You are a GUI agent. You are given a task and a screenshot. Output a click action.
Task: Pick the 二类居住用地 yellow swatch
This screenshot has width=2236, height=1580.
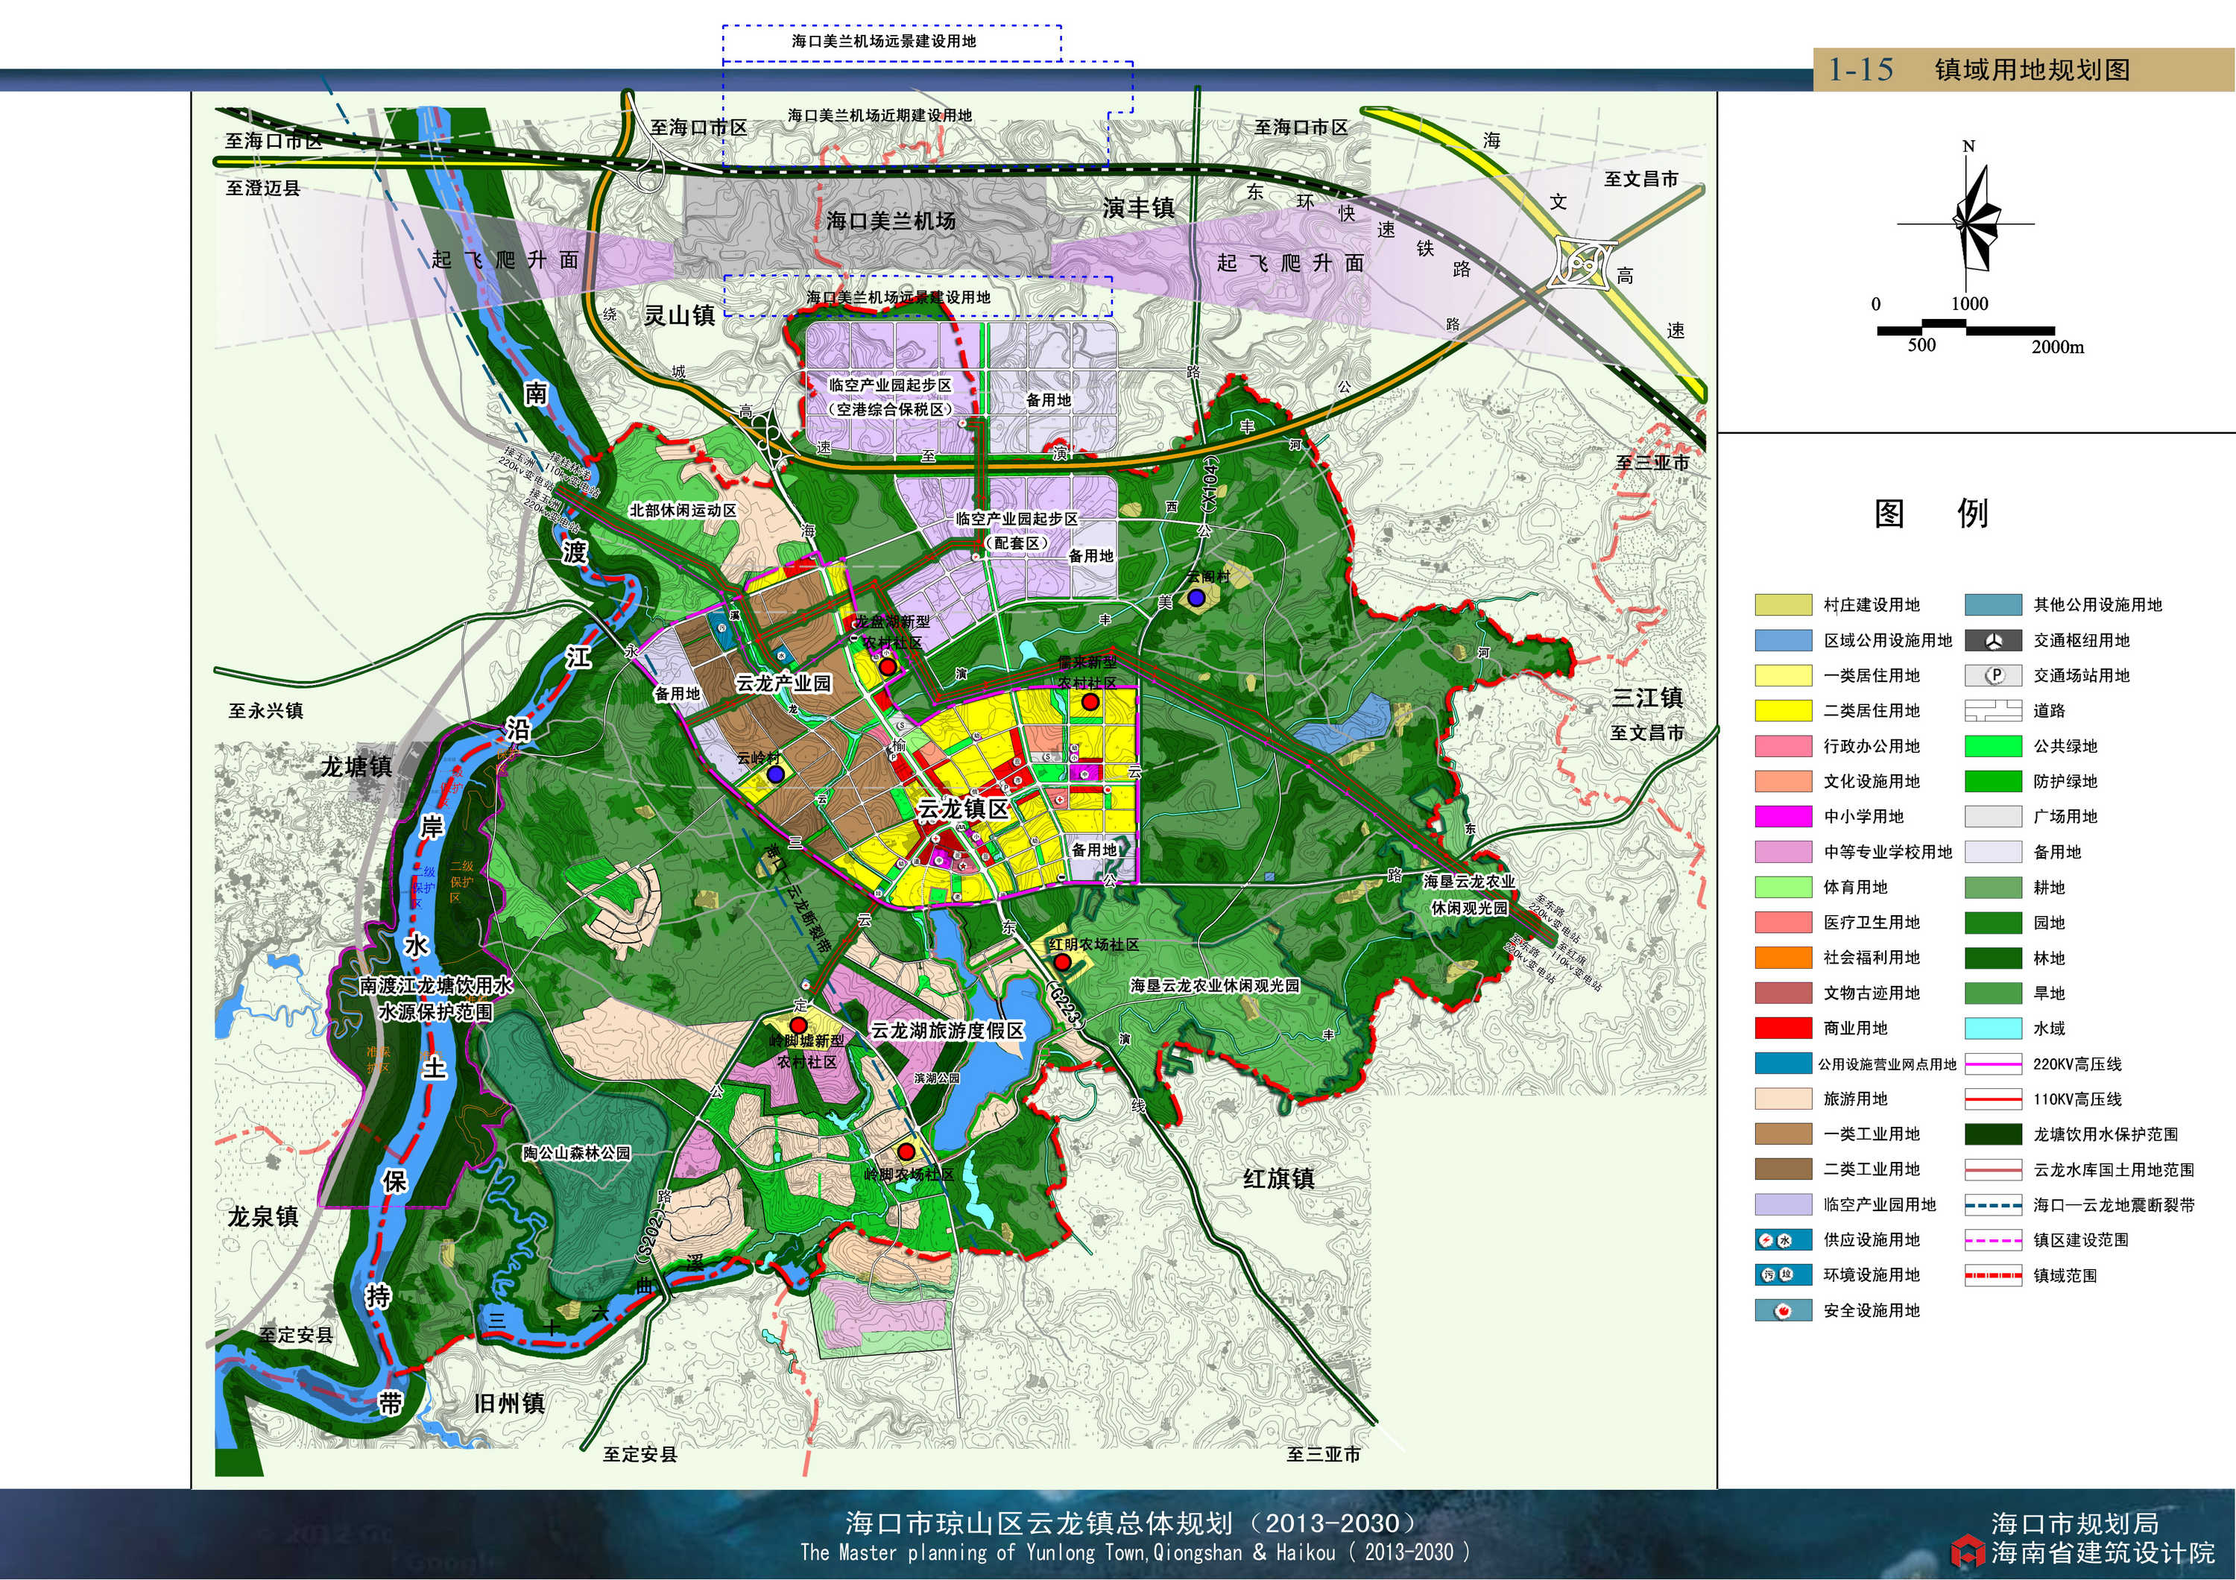click(1783, 711)
